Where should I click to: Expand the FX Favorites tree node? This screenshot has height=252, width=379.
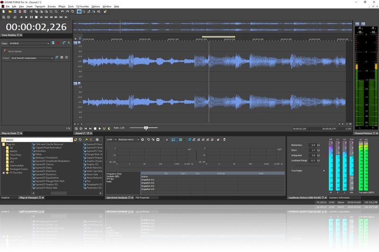pos(4,173)
